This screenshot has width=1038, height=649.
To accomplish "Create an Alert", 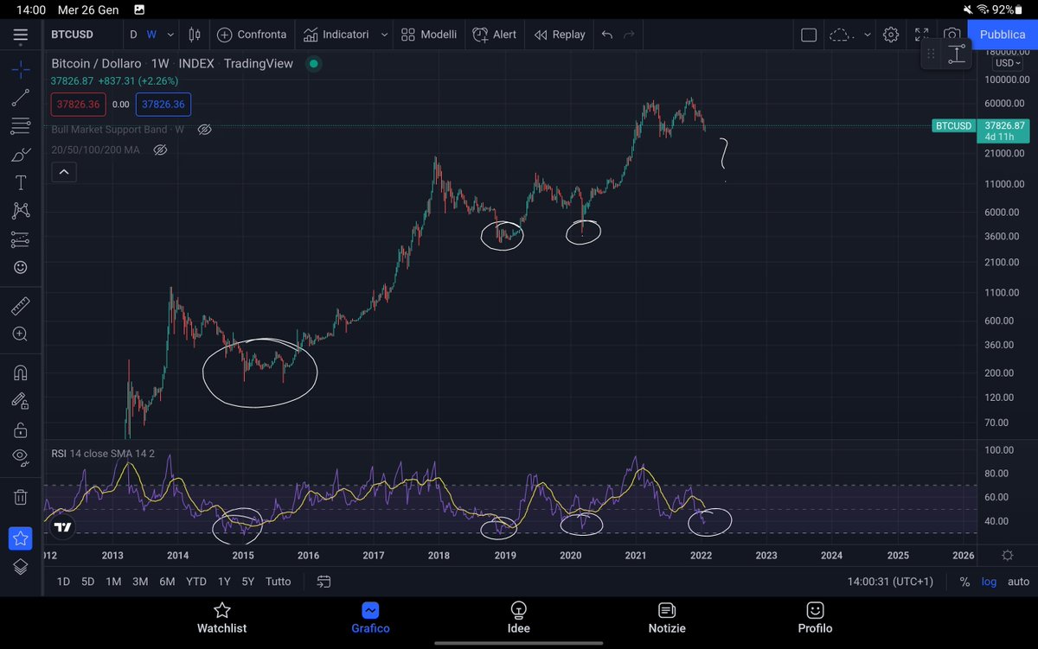I will click(495, 35).
